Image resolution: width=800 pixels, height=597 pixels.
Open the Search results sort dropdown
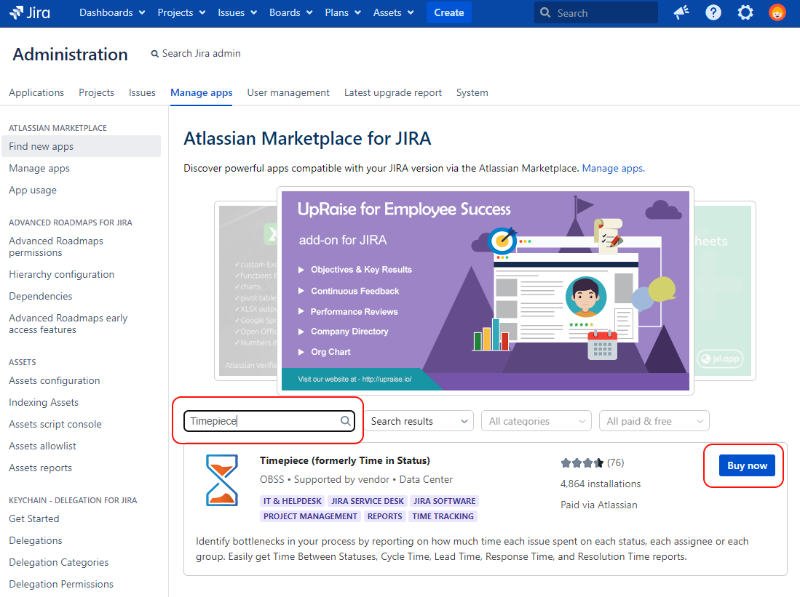419,421
